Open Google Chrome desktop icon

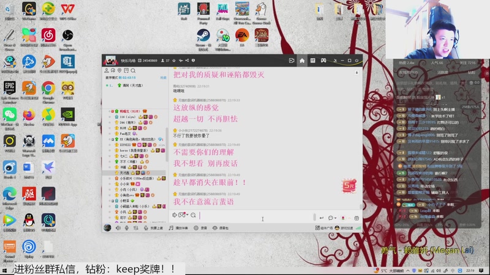48,92
